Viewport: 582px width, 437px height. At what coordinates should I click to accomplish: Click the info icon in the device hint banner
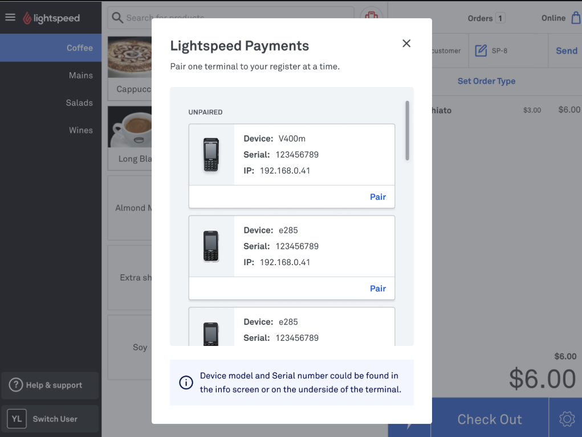tap(186, 383)
